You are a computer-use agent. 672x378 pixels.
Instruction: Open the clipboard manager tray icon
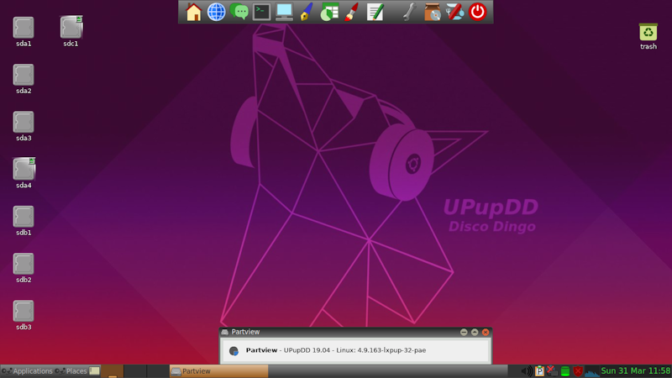click(539, 371)
